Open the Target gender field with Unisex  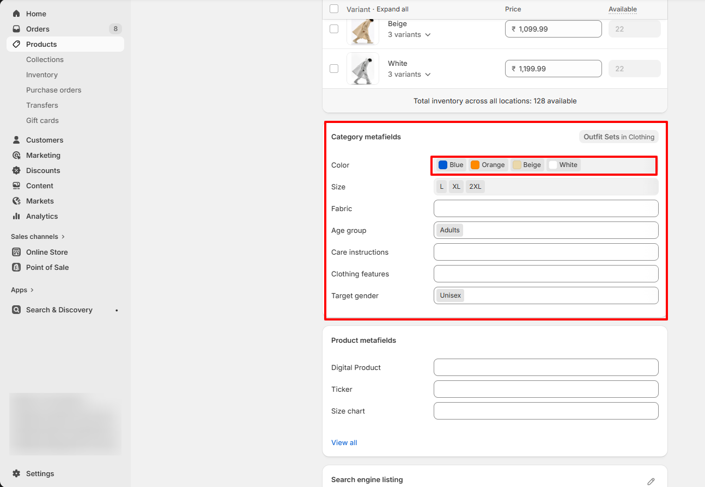tap(546, 295)
